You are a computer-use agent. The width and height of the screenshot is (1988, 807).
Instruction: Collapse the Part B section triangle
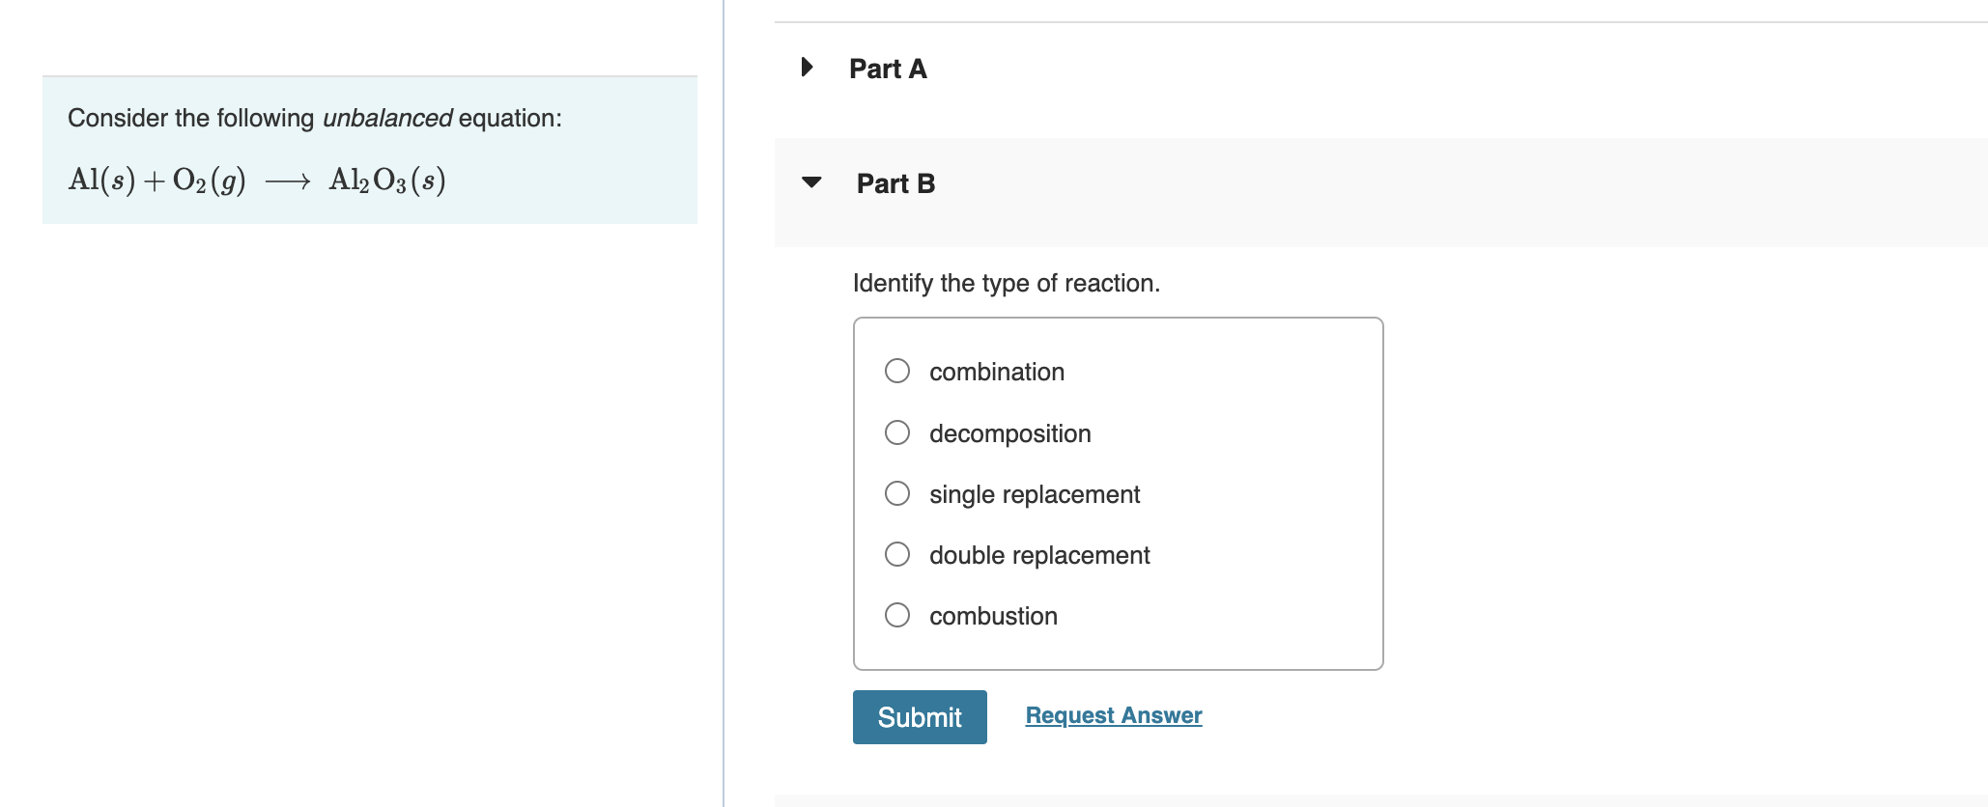tap(811, 182)
